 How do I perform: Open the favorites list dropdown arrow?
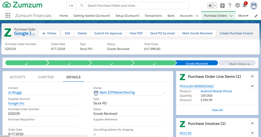[215, 6]
